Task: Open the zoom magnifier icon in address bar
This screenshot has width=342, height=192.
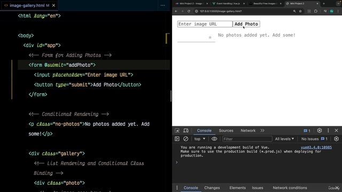Action: point(294,11)
